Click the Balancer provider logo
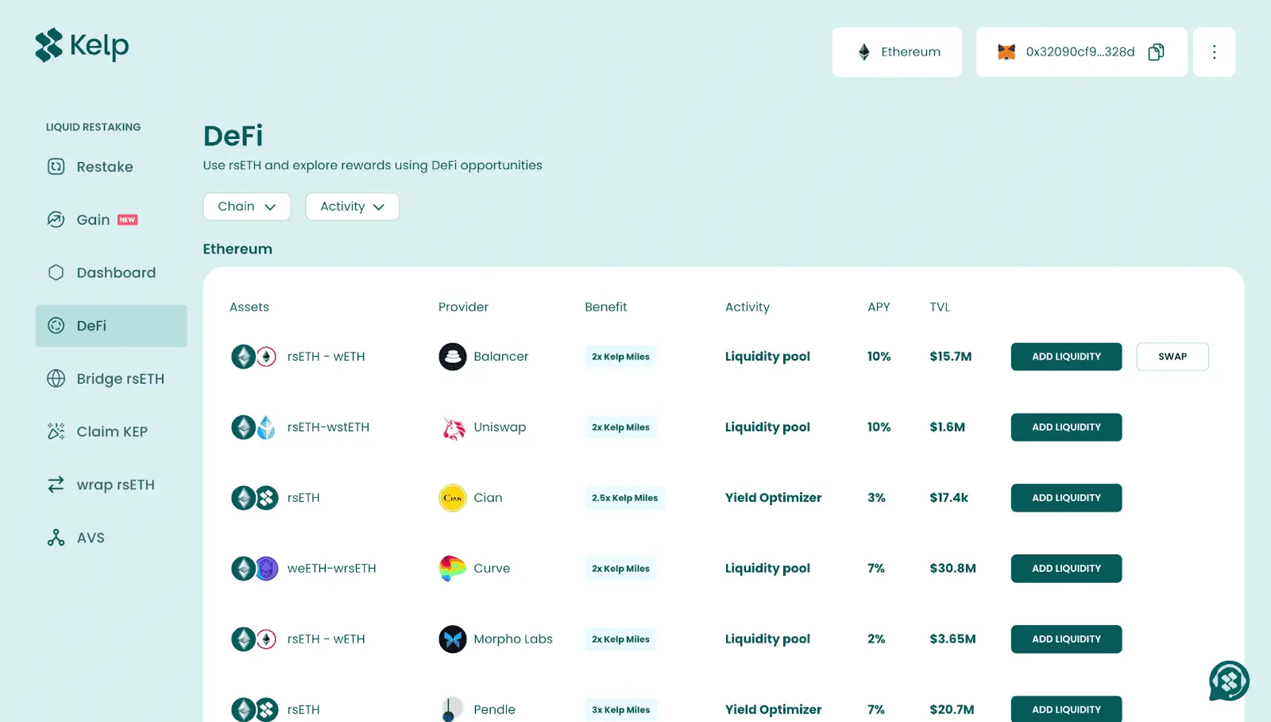The width and height of the screenshot is (1271, 722). [453, 357]
